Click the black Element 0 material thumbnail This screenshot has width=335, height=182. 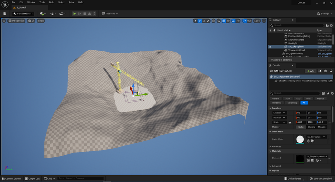[x=300, y=158]
